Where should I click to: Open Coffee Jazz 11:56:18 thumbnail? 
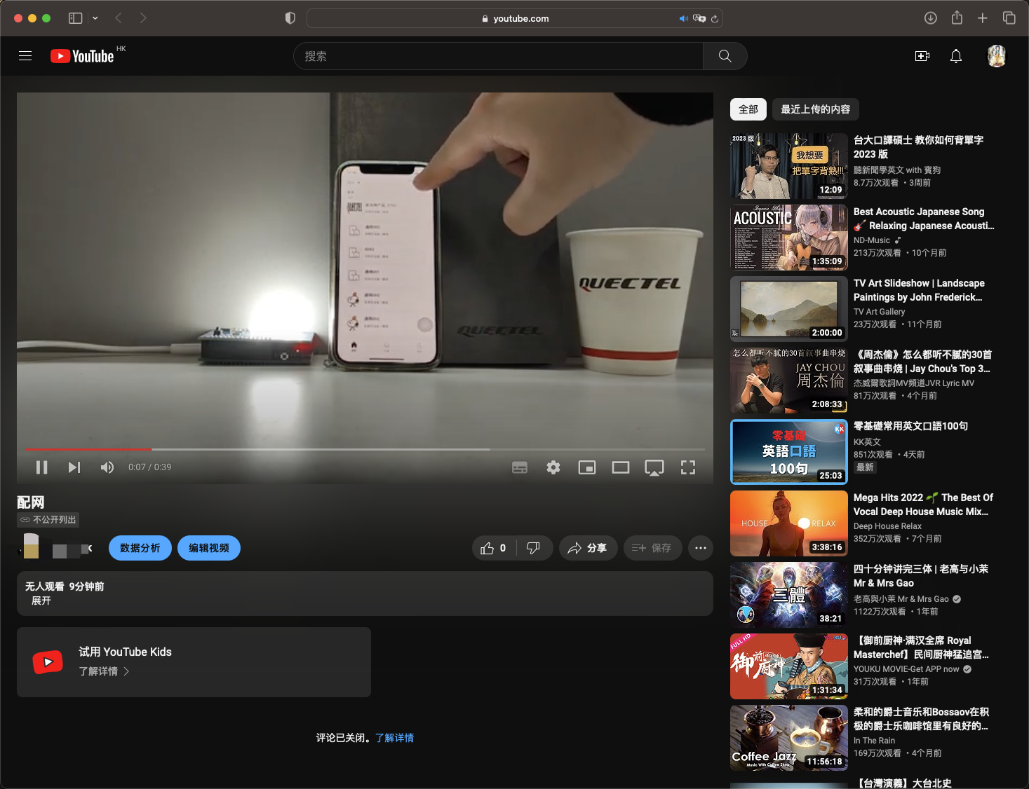(x=789, y=738)
